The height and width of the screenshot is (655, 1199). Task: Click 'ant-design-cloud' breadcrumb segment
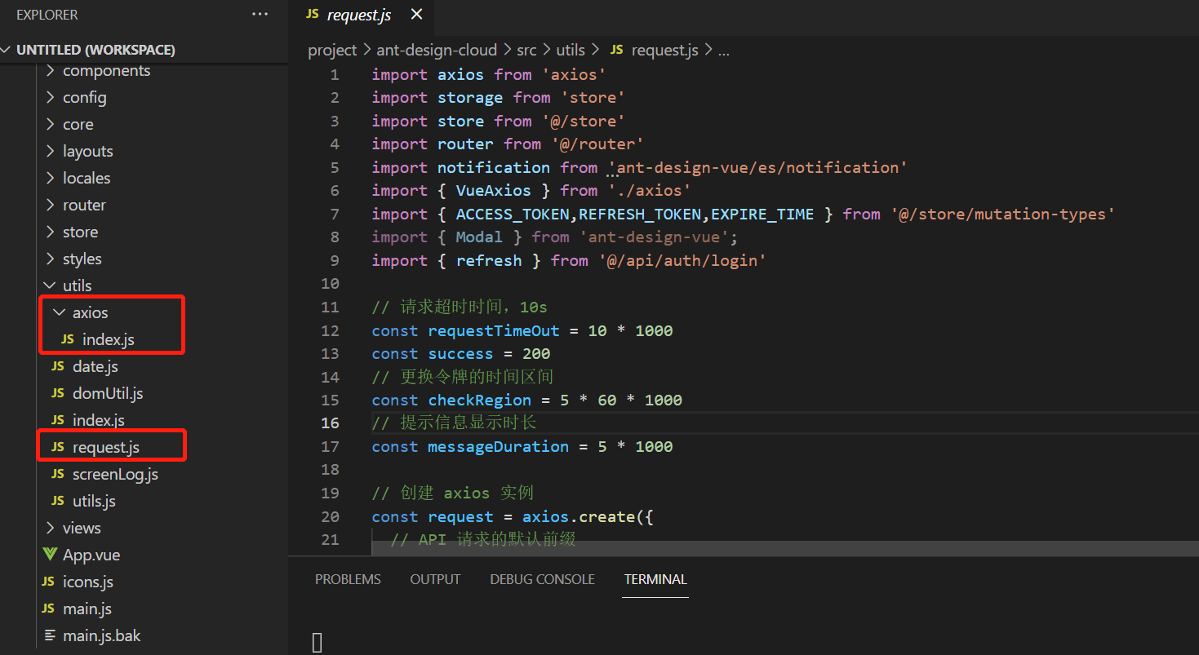click(437, 51)
